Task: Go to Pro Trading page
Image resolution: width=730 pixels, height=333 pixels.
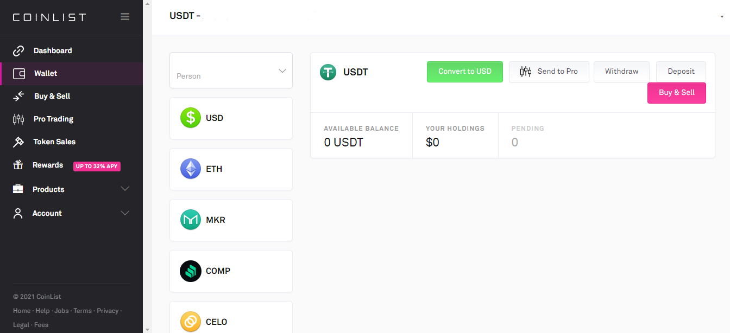Action: pos(53,119)
